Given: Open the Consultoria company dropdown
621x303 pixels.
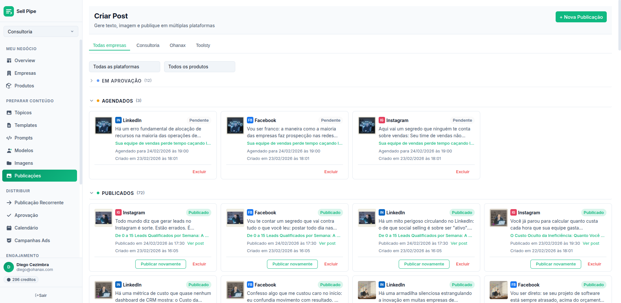Looking at the screenshot, I should point(41,32).
